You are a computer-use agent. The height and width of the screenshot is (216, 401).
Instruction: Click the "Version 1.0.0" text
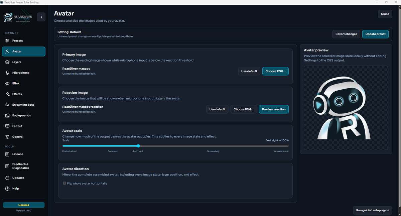tap(24, 211)
